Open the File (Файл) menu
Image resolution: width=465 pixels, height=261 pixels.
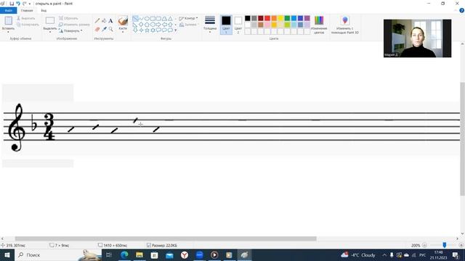coord(8,10)
